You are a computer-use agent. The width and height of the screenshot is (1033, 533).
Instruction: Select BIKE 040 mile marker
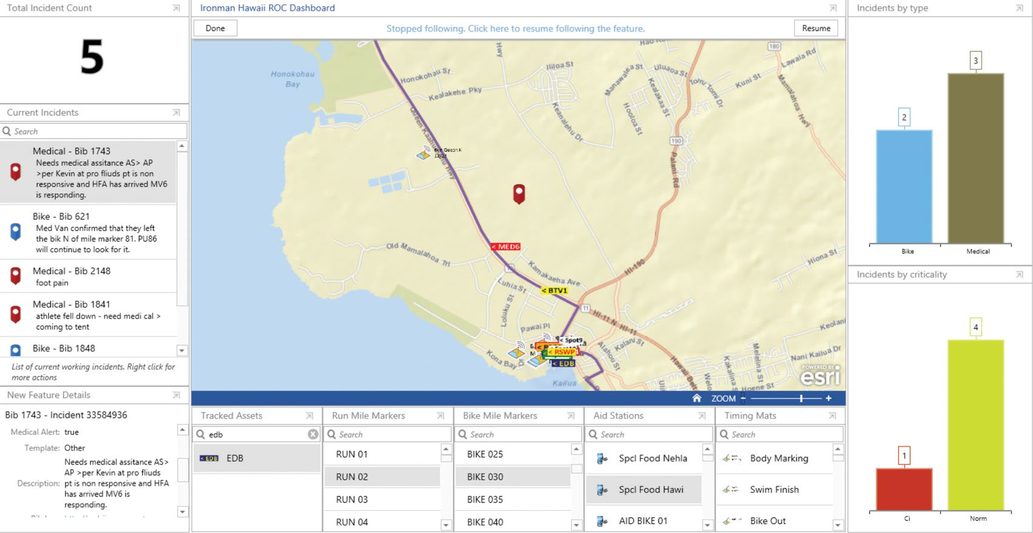pyautogui.click(x=513, y=522)
